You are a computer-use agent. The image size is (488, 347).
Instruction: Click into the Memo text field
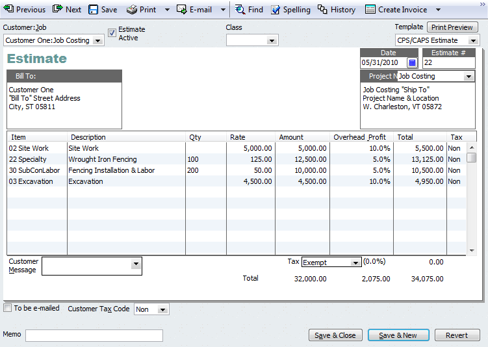pos(94,335)
